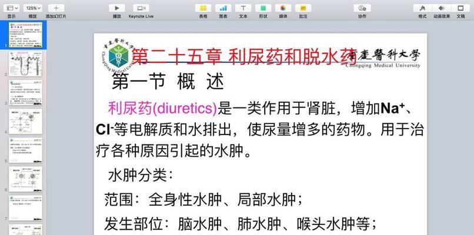
Task: Click the 缩放 label under the zoom control
Action: pos(33,16)
